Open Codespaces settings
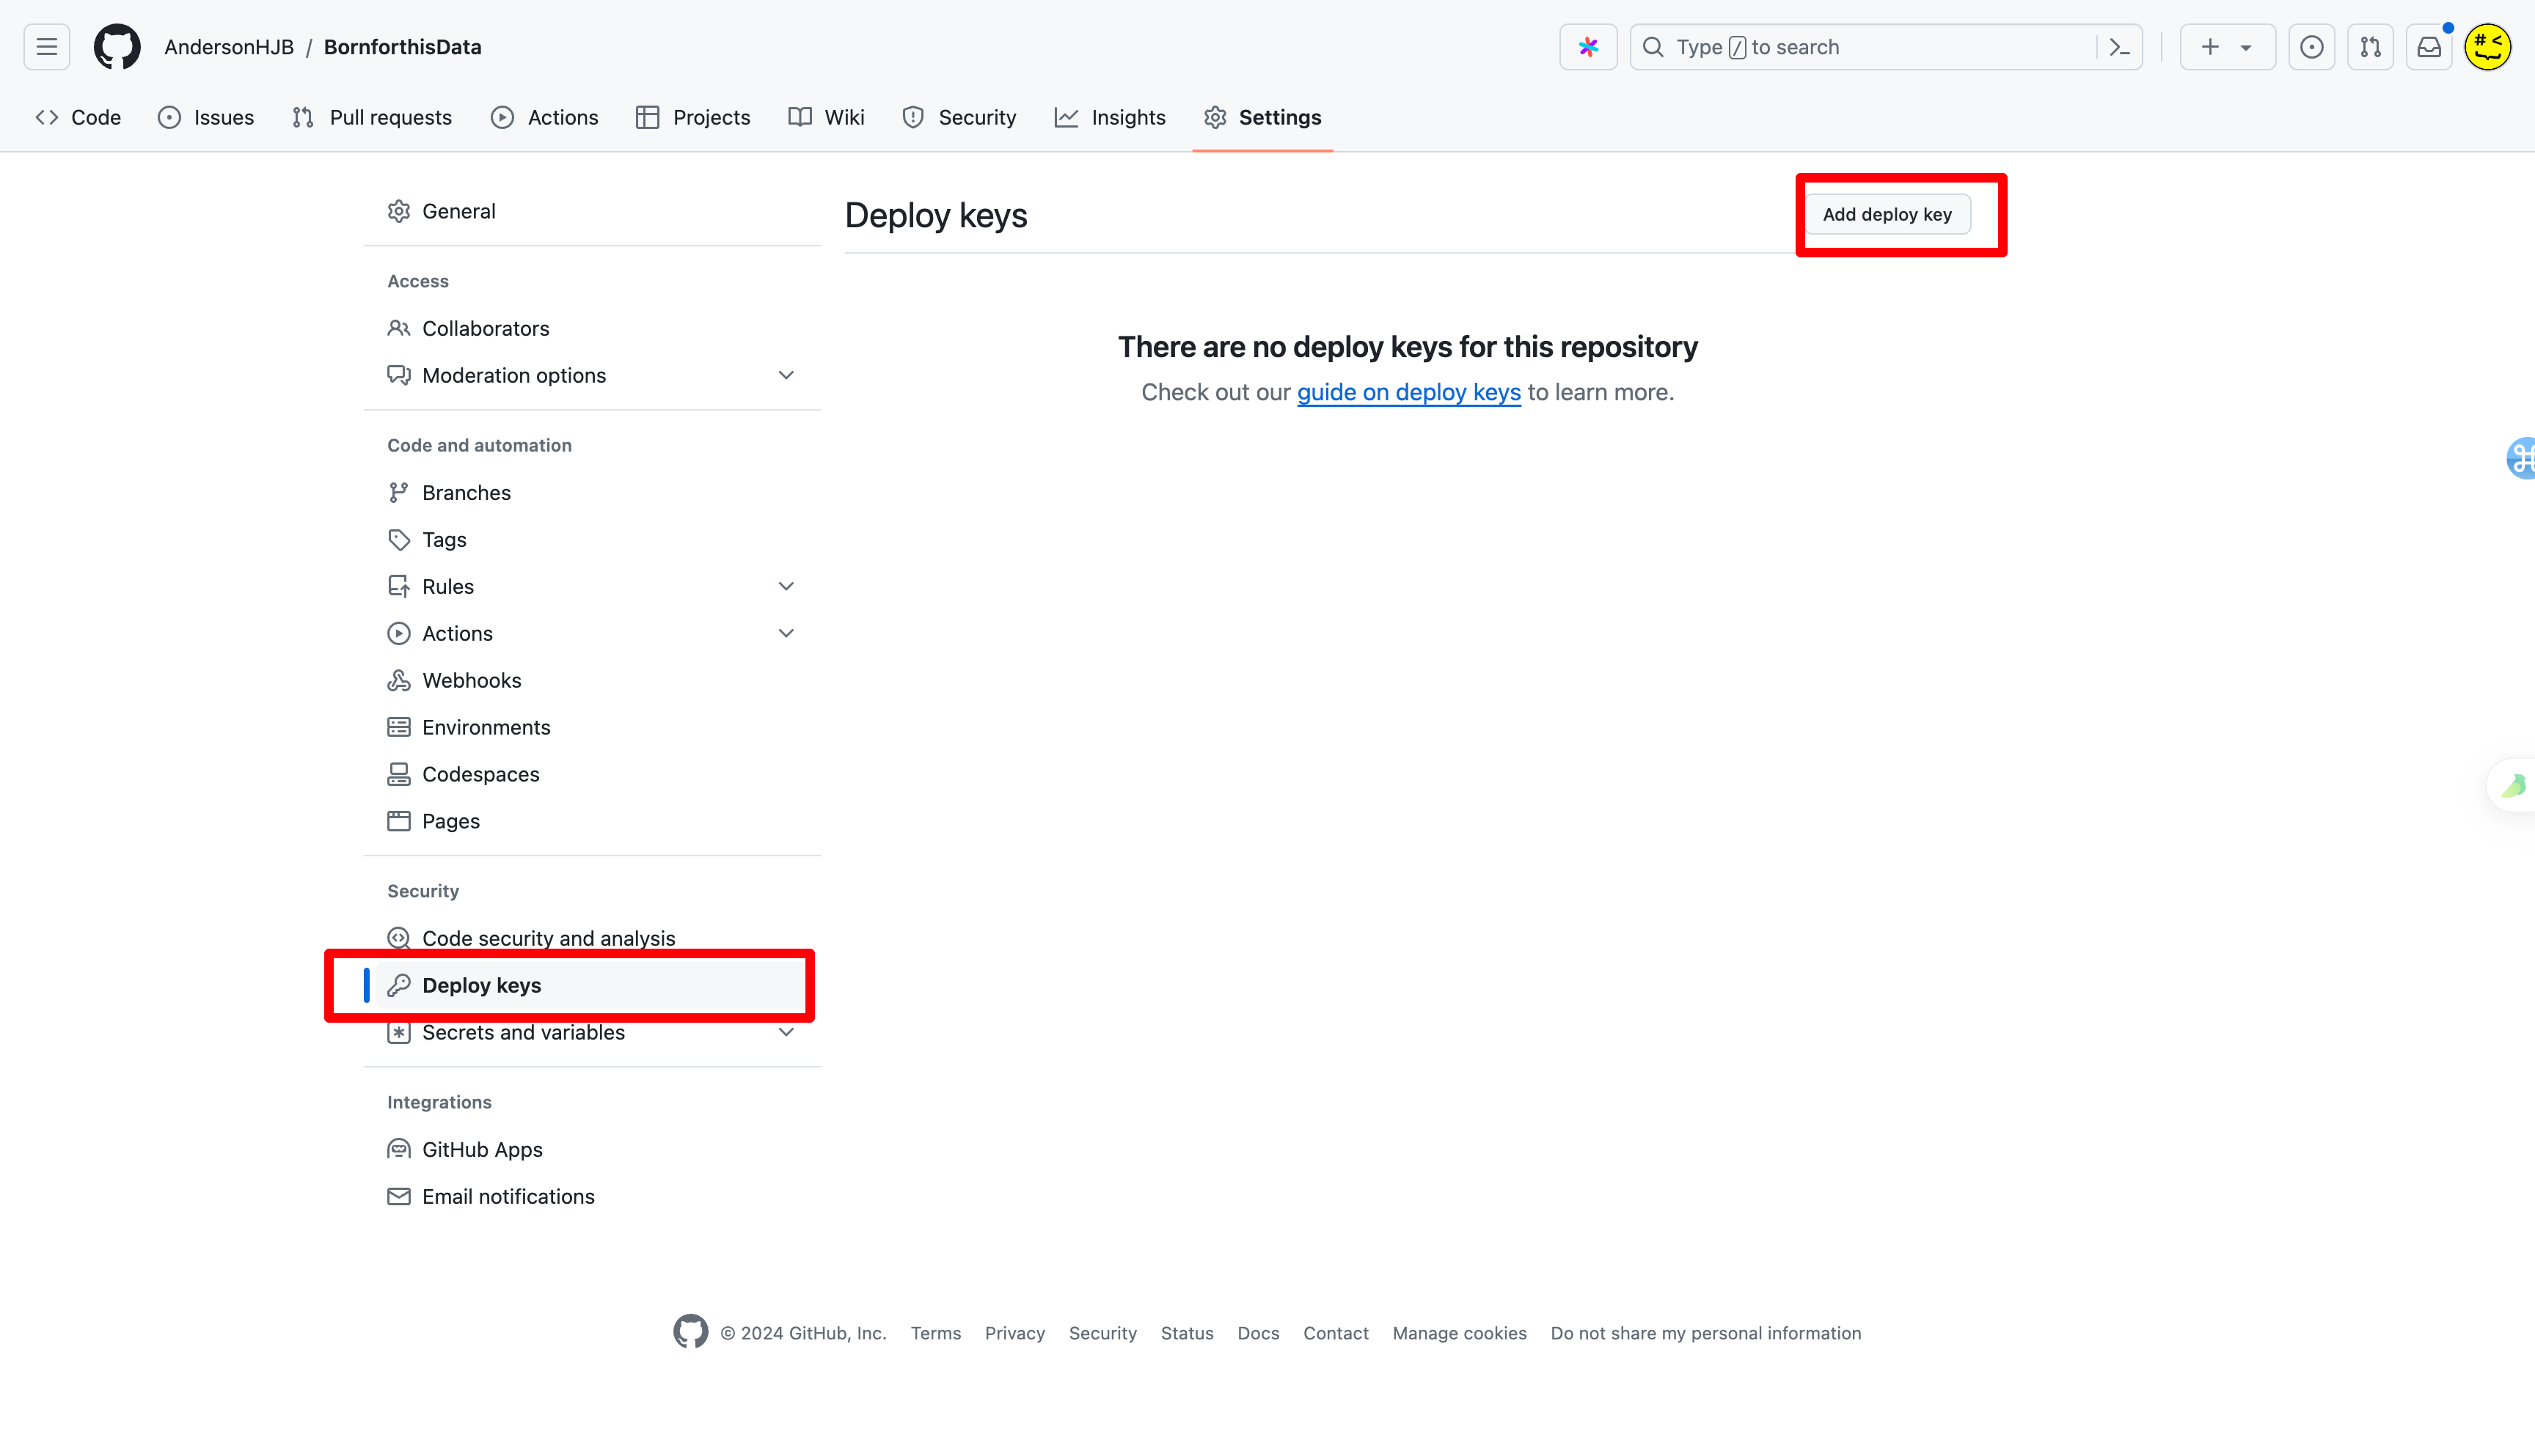Viewport: 2535px width, 1456px height. [592, 774]
